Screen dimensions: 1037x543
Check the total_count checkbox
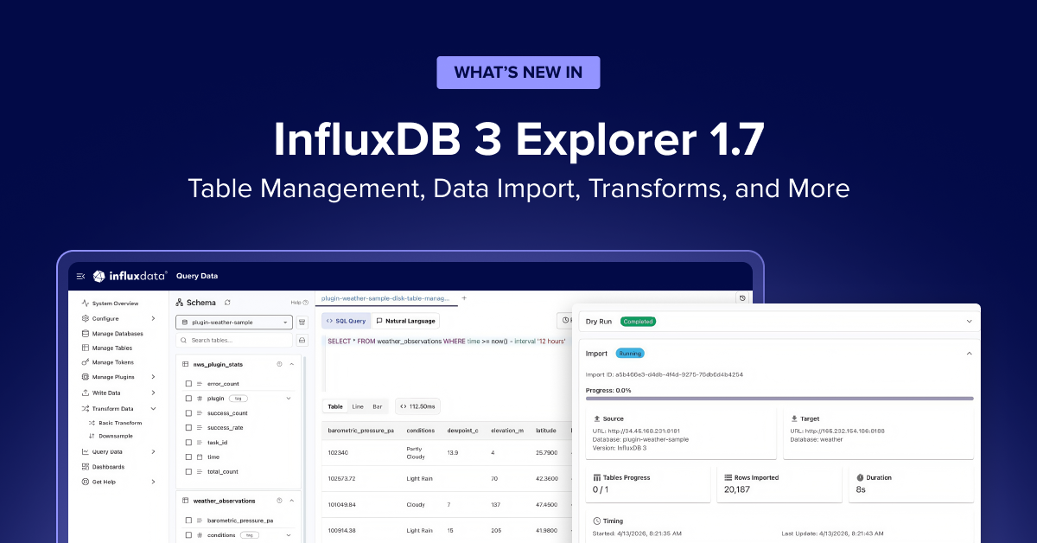point(188,471)
